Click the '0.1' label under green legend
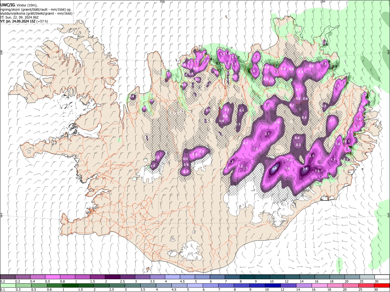The image size is (390, 292). 2,290
